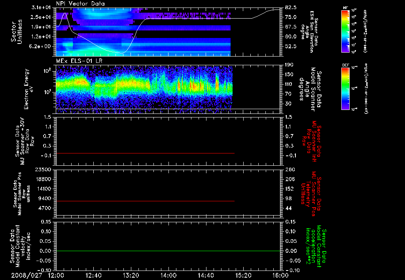Click the "82.5" sun elevation tick value
This screenshot has width=405, height=280.
tap(291, 8)
